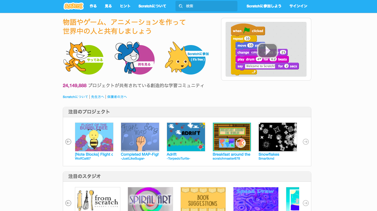Open the WolfCat67 author profile
Screen dimensions: 377x211
(x=83, y=159)
